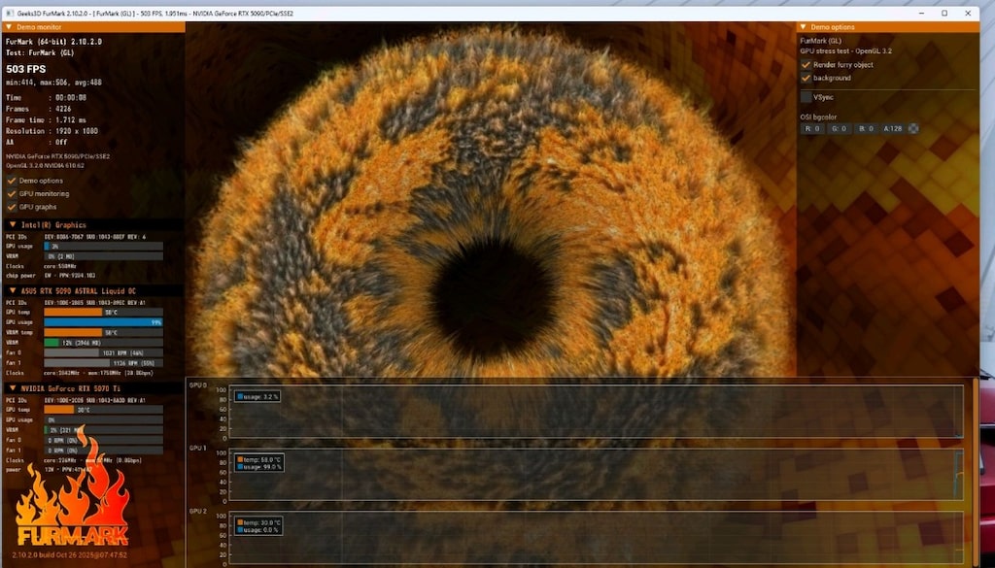
Task: Open the color picker beside A:128 field
Action: pyautogui.click(x=913, y=128)
